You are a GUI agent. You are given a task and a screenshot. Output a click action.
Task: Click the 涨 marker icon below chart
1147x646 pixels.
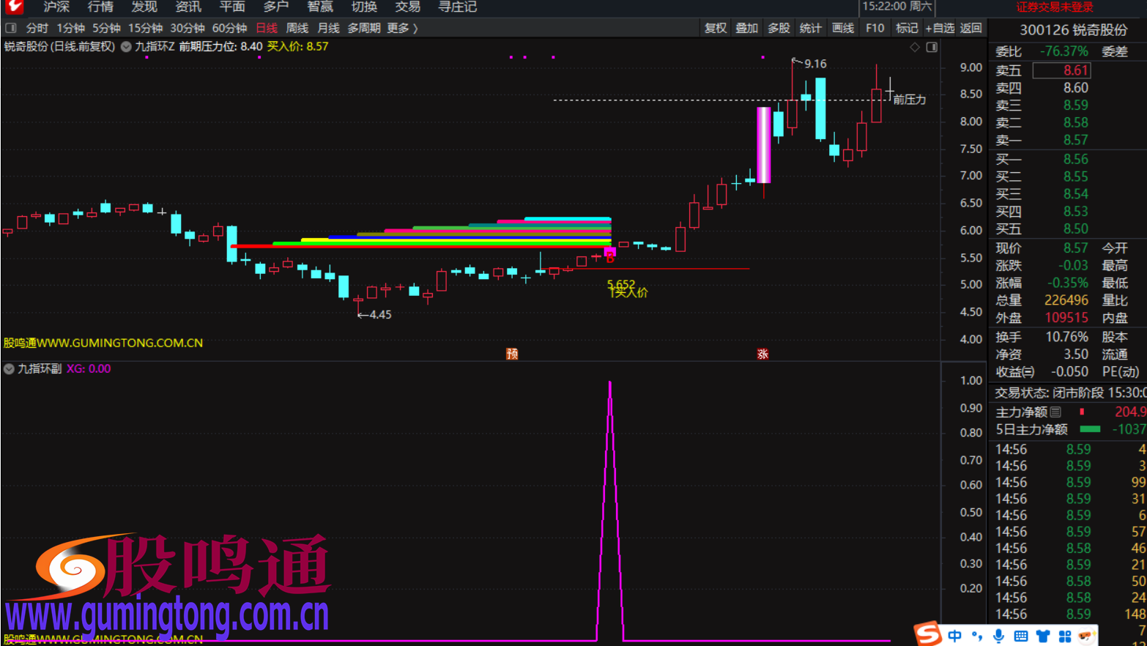pos(762,354)
